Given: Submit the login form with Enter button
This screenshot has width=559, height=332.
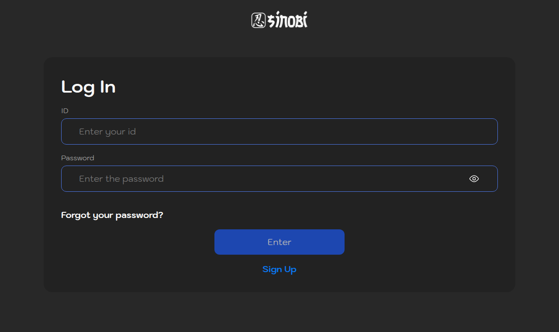Looking at the screenshot, I should tap(279, 242).
